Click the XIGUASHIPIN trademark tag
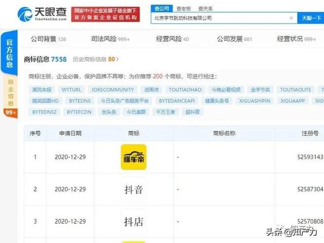Image resolution: width=324 pixels, height=243 pixels. (255, 101)
